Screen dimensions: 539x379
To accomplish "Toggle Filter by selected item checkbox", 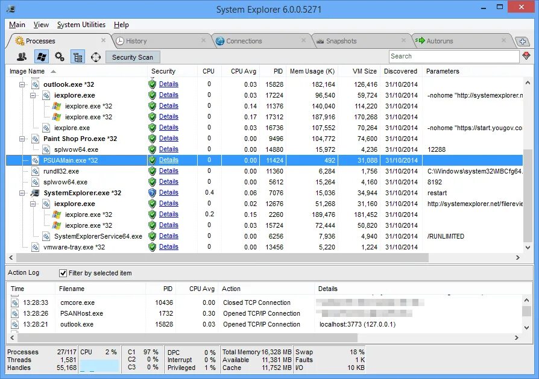I will click(63, 273).
